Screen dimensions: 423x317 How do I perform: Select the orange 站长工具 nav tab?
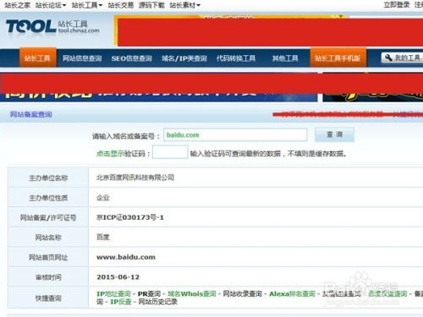click(x=38, y=58)
